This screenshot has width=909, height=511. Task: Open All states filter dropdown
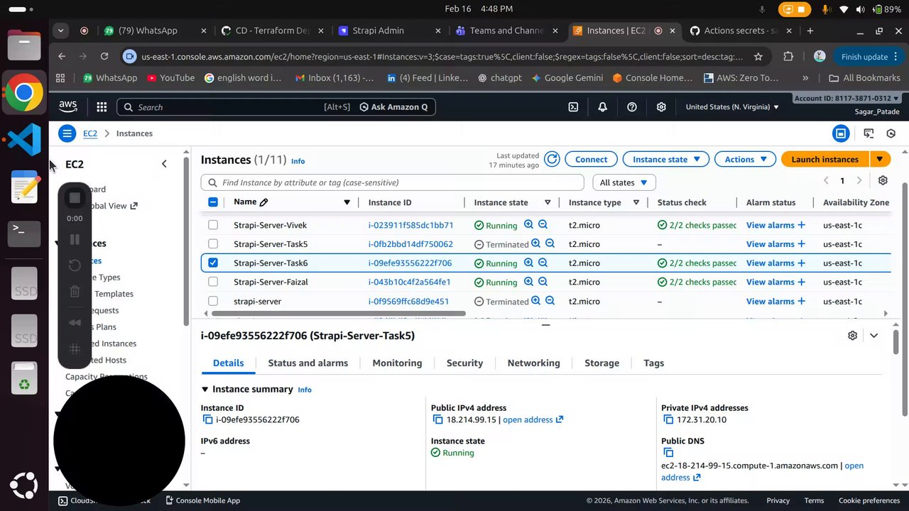pos(624,182)
